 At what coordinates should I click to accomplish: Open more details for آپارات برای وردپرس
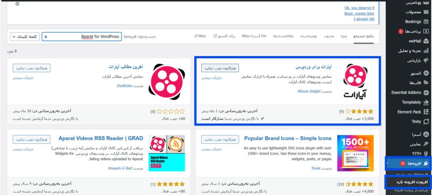(x=212, y=78)
